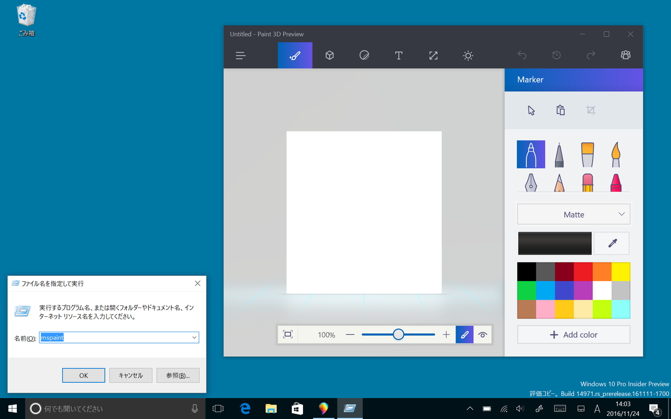Select the Crayon tool
The width and height of the screenshot is (671, 419).
pos(615,183)
